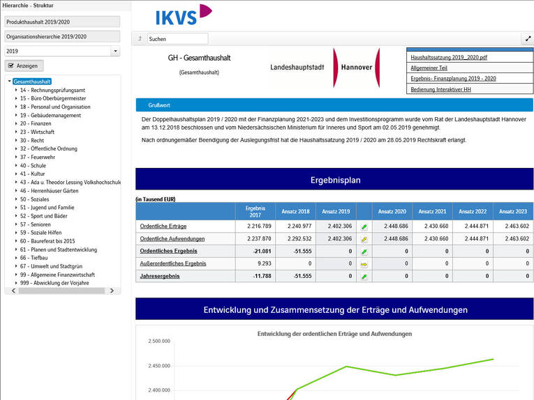Expand the content area to fullscreen
Viewport: 534px width, 400px height.
coord(527,39)
